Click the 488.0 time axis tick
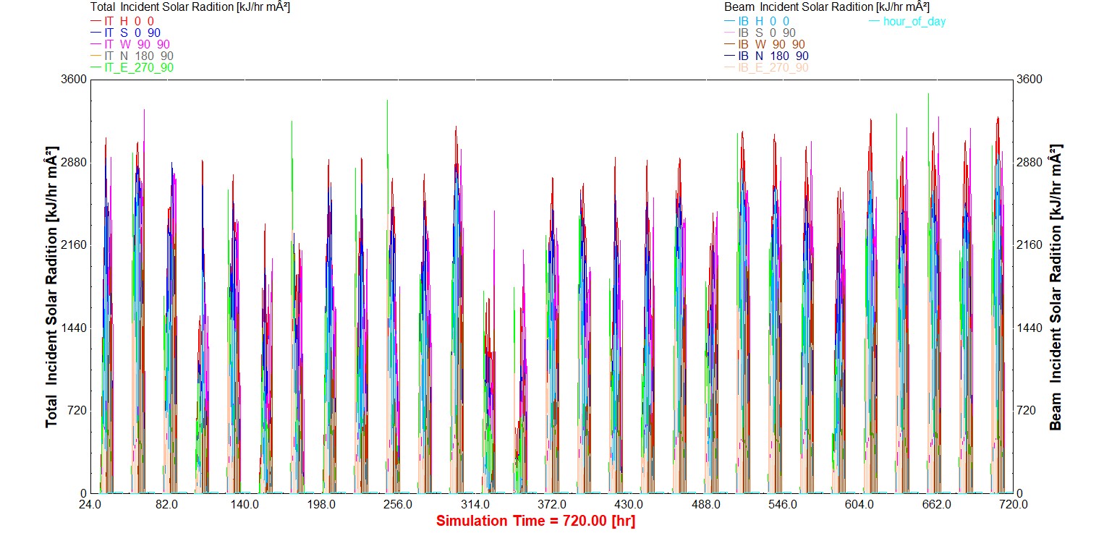1104x554 pixels. 706,505
